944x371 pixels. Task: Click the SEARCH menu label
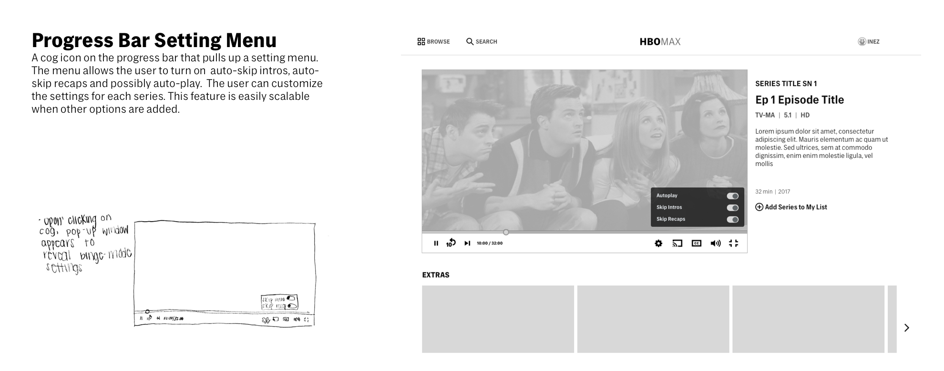pyautogui.click(x=486, y=42)
